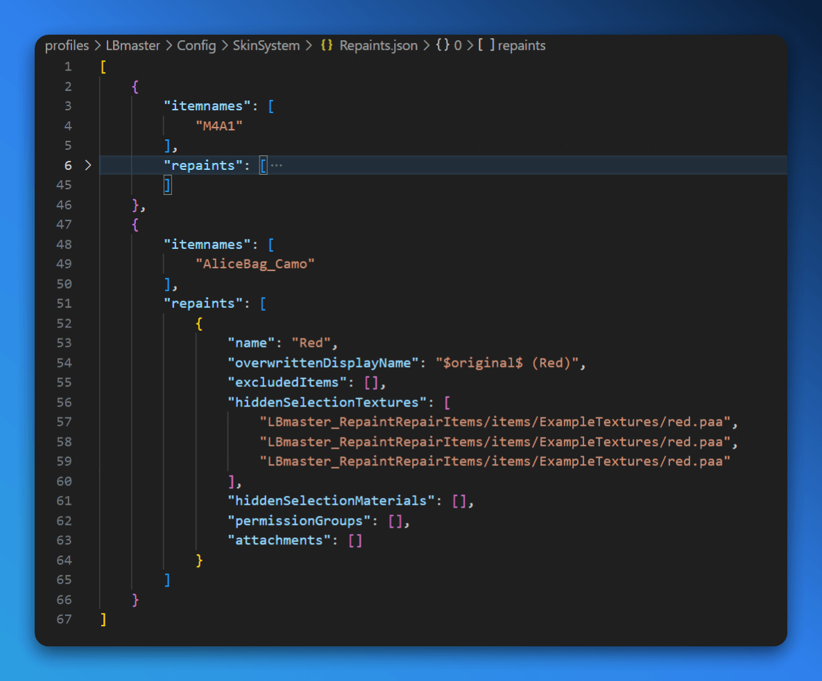Click the empty brackets after "hiddenSelectionMaterials"
Screen dimensions: 822x681
click(459, 501)
